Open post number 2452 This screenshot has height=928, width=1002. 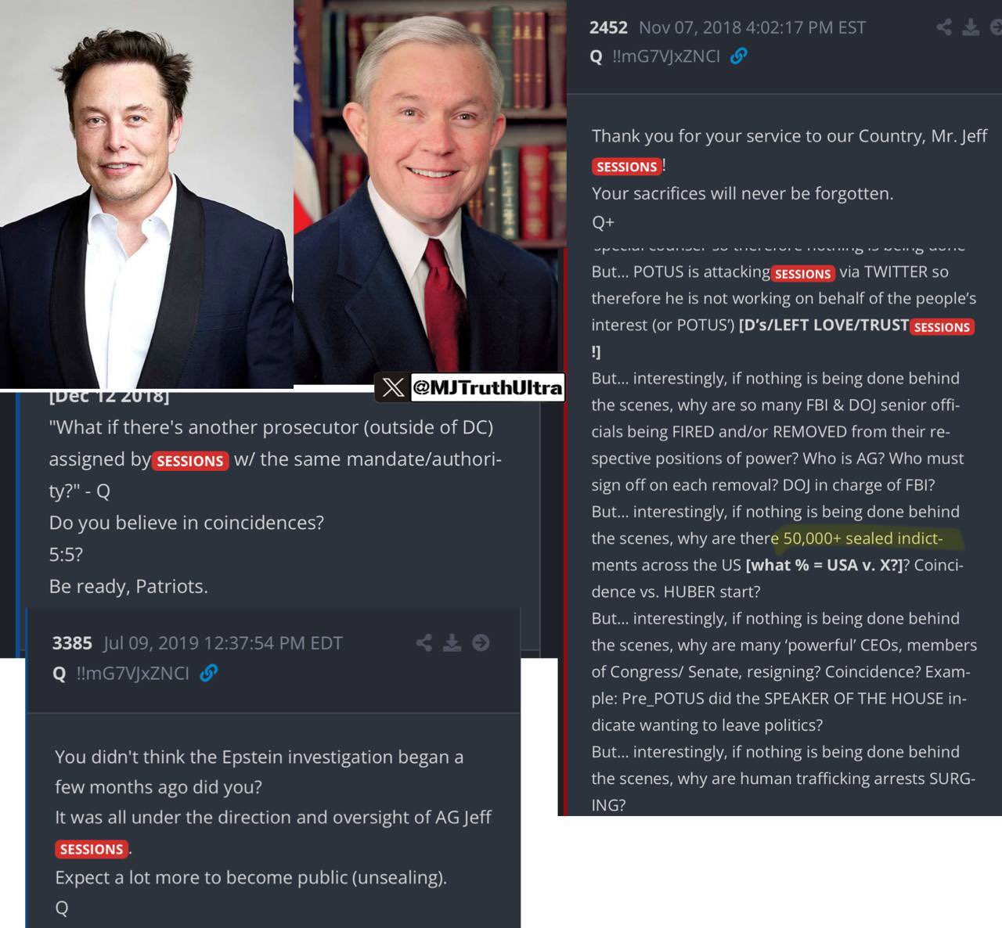pos(608,27)
